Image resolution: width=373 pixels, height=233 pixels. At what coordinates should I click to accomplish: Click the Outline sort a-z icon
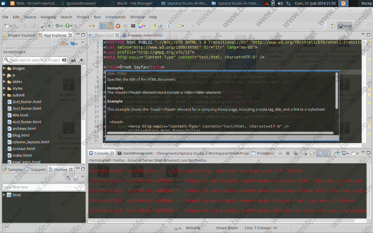point(68,178)
